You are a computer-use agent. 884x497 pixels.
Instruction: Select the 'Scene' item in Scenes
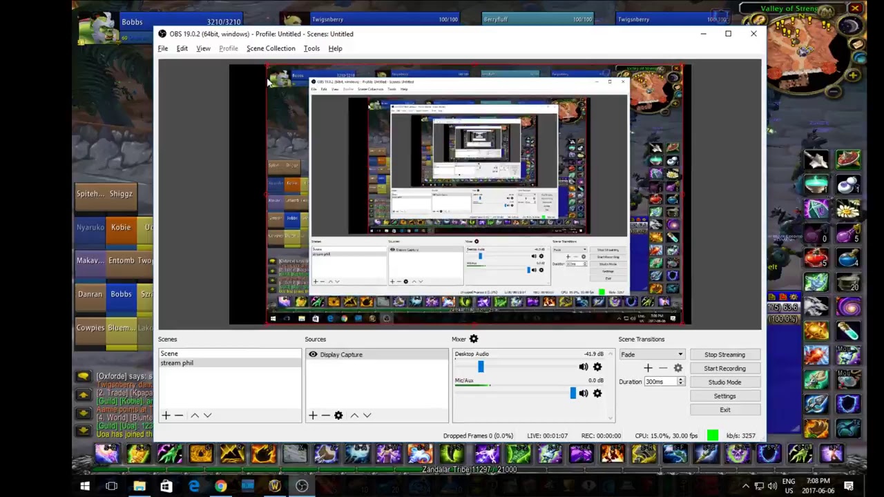coord(229,353)
